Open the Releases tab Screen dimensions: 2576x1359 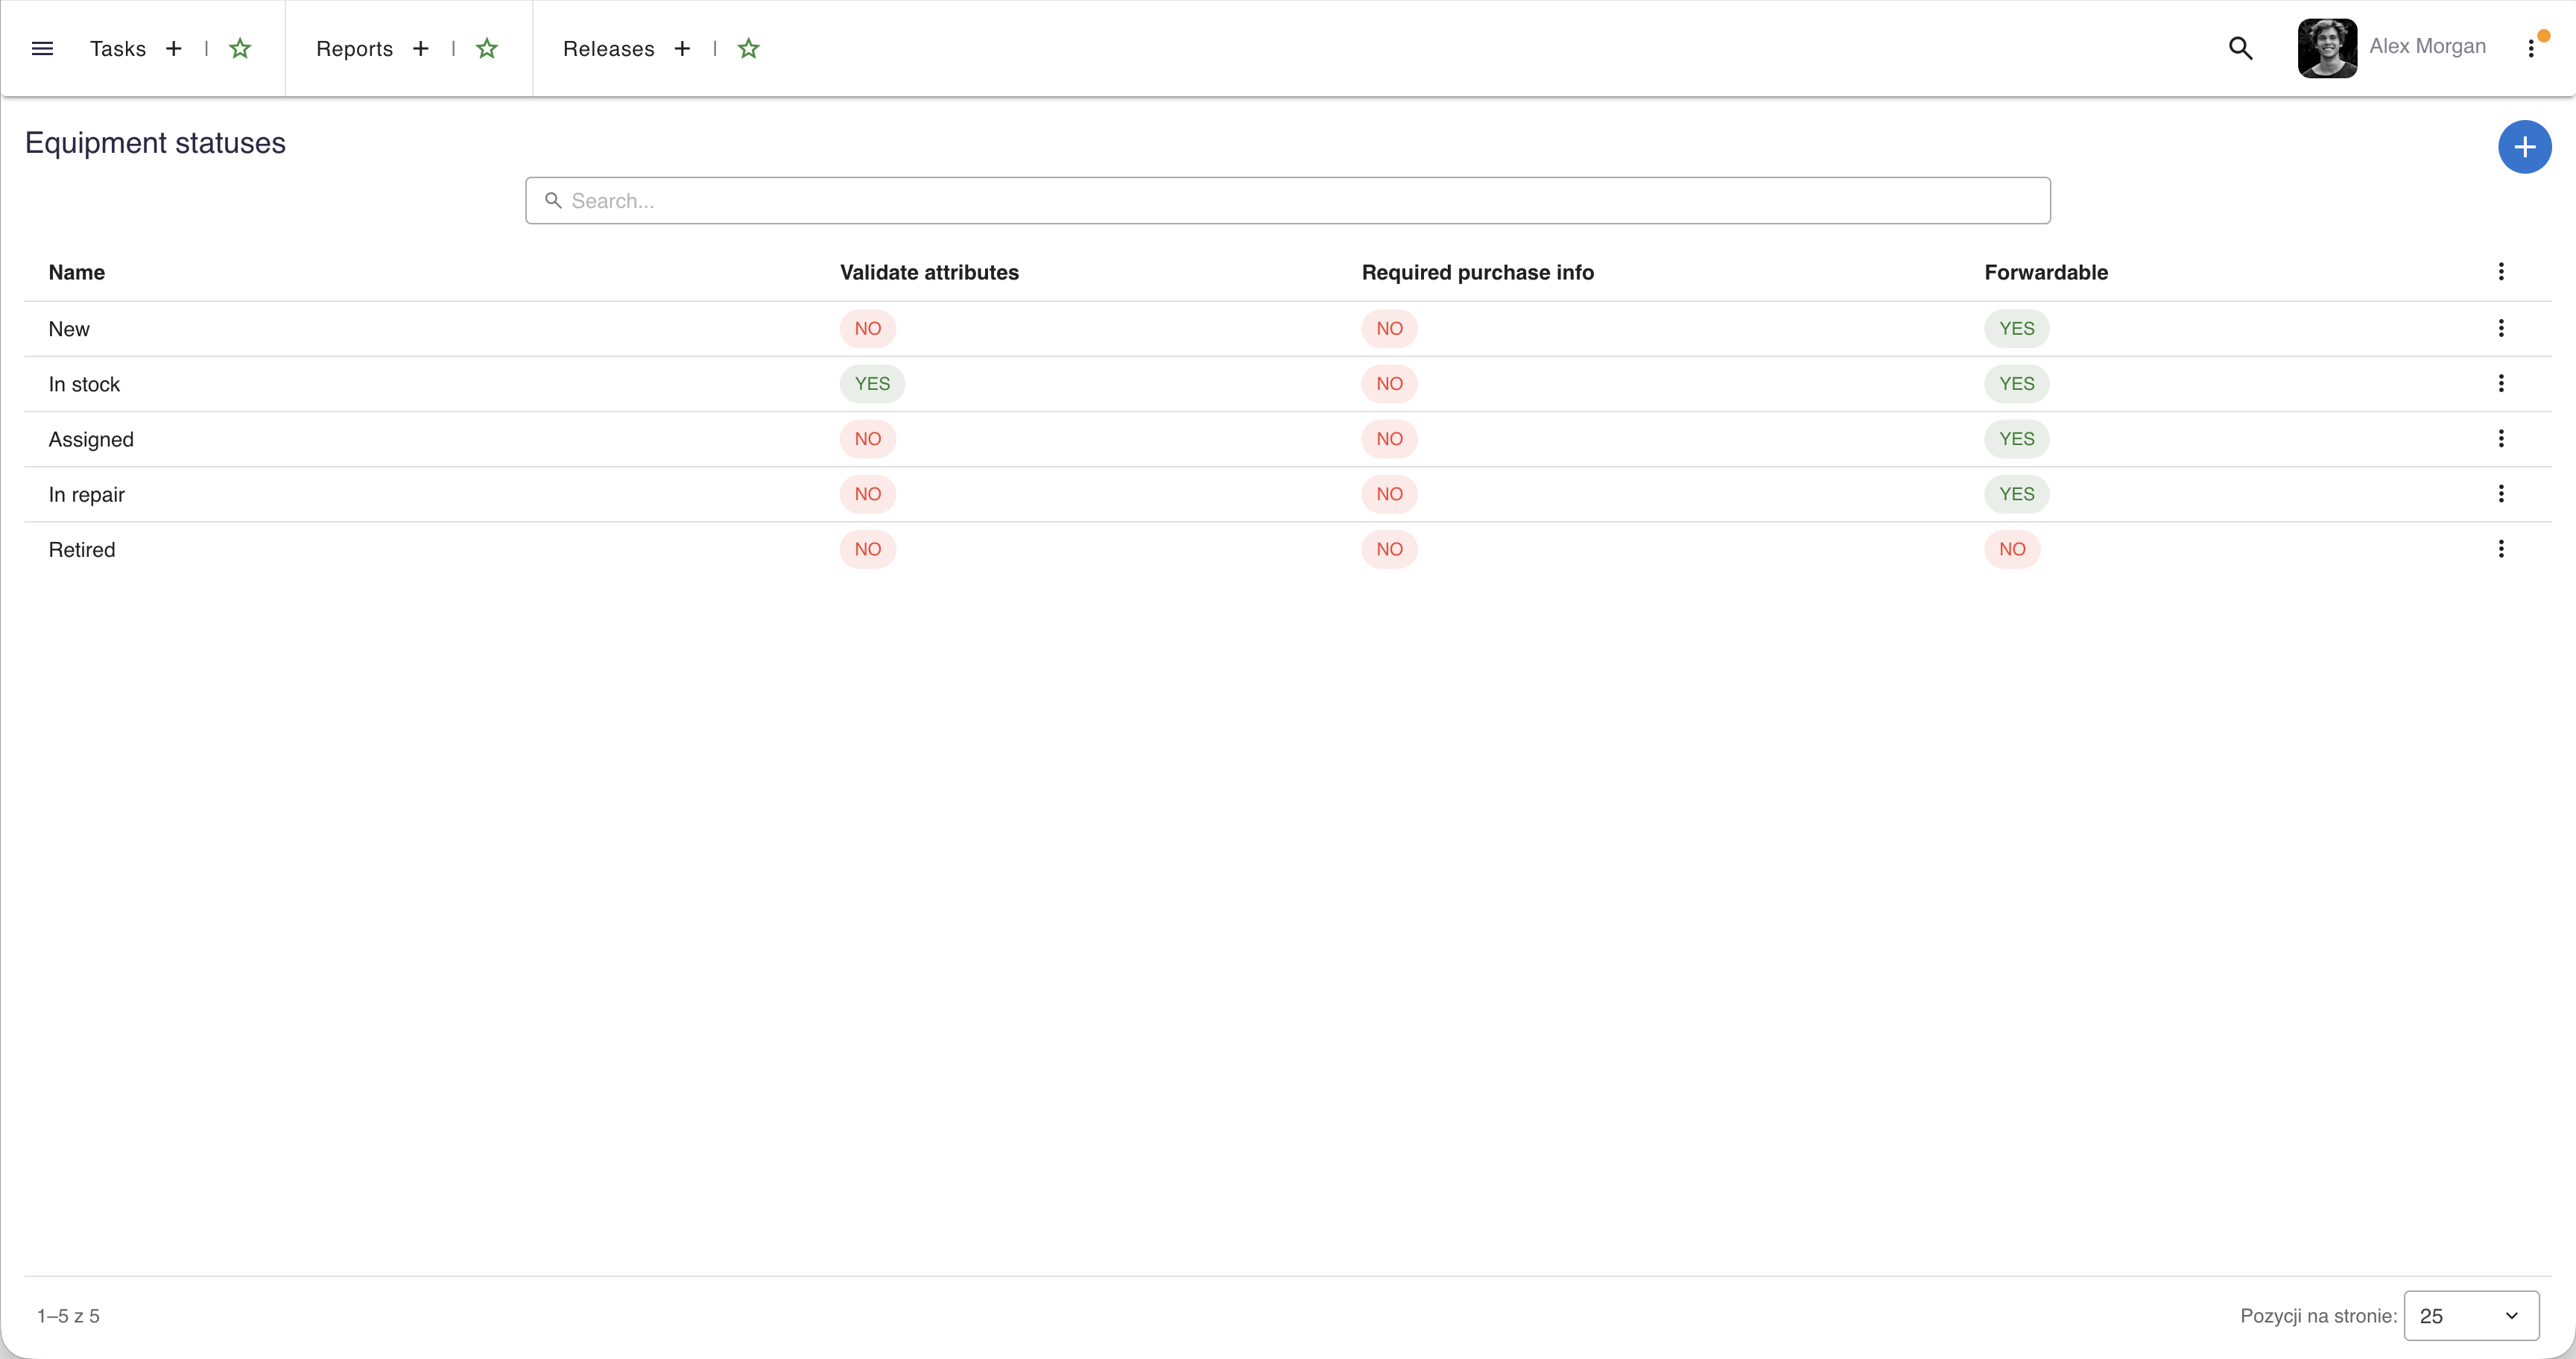(x=608, y=48)
